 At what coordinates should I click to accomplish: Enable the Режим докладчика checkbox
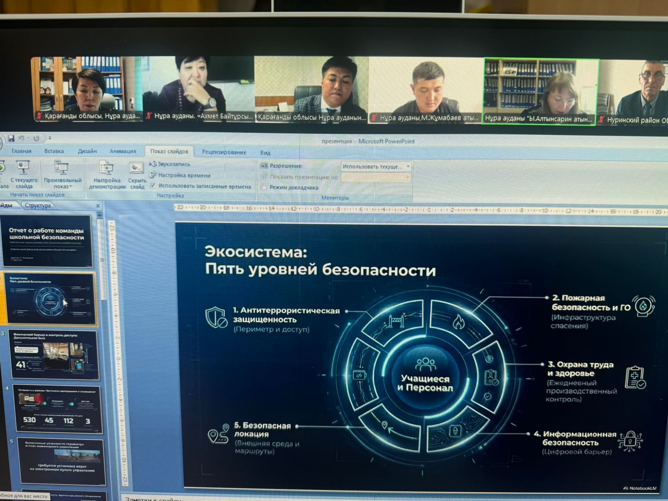pos(263,187)
